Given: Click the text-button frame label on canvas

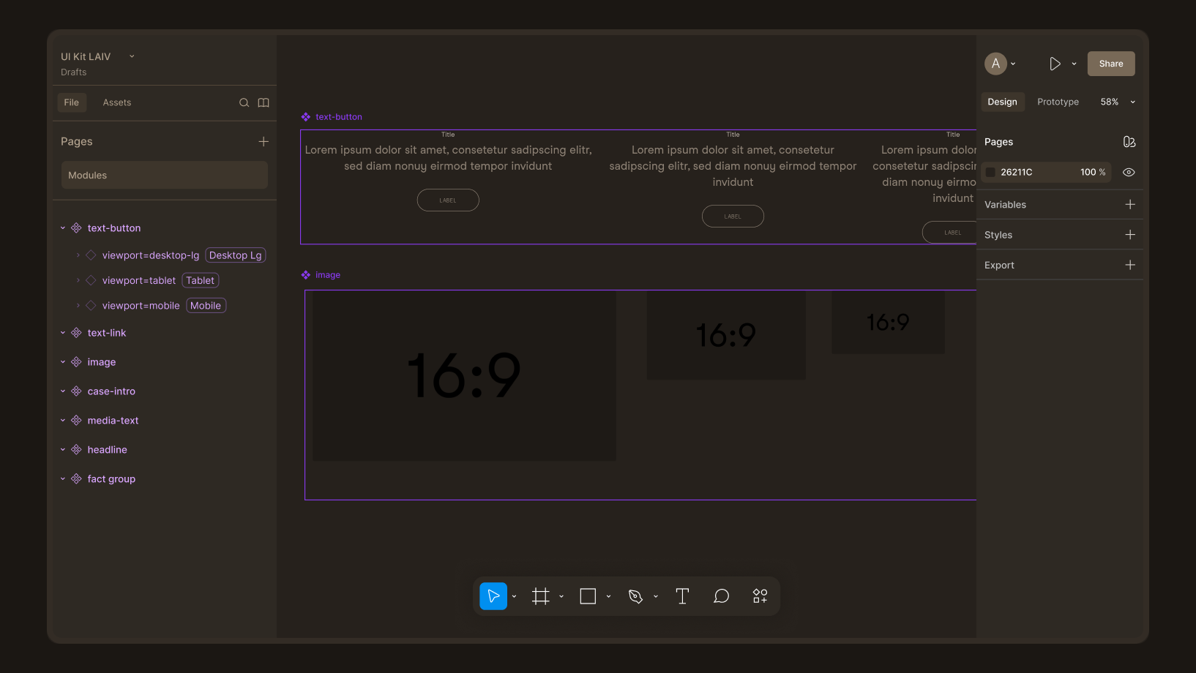Looking at the screenshot, I should [338, 117].
